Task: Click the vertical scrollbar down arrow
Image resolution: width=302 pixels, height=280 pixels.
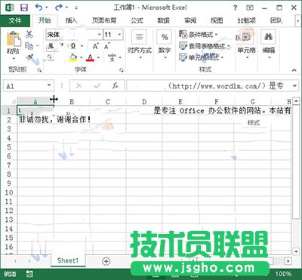Action: pos(295,251)
